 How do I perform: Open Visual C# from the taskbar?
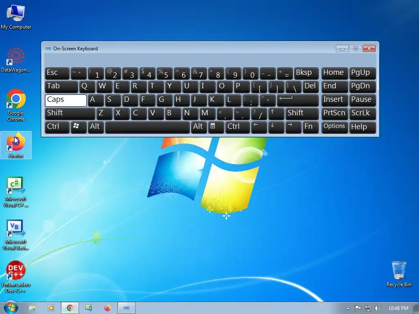89,308
